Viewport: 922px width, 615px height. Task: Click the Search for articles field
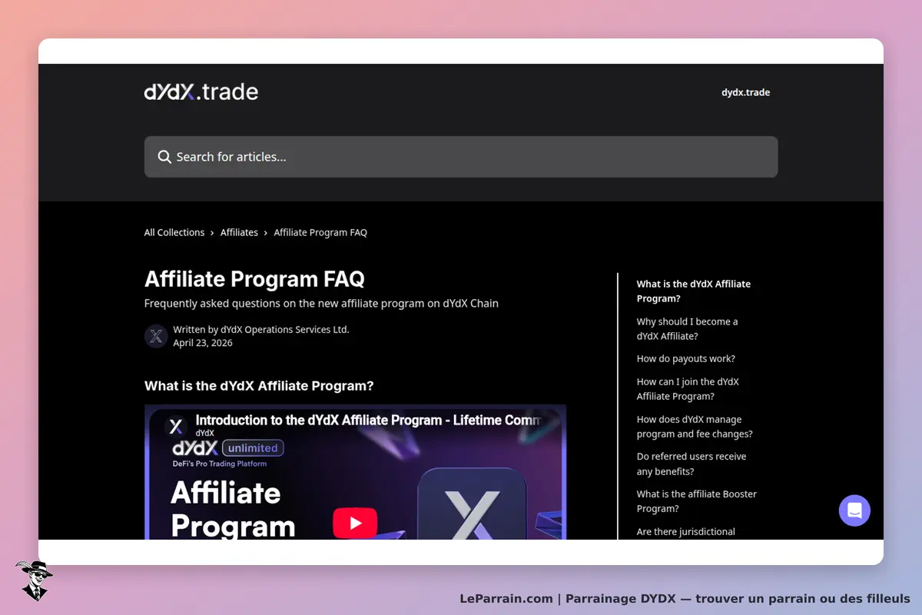point(461,157)
